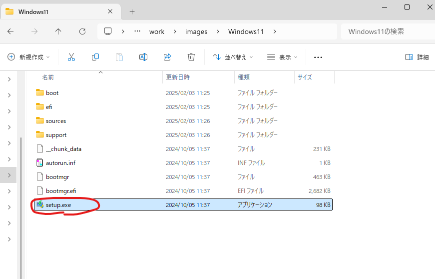Navigate to images in breadcrumb
This screenshot has height=279, width=435.
point(196,31)
